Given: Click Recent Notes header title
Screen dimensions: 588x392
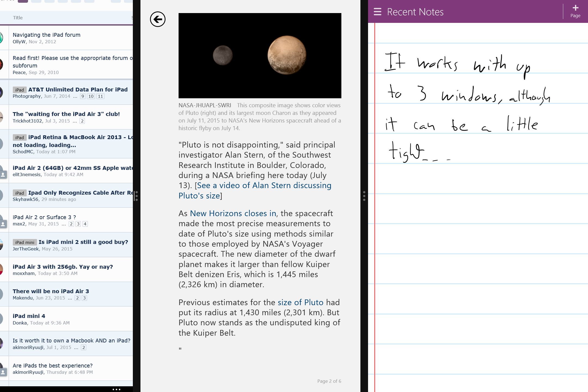Looking at the screenshot, I should (x=415, y=12).
